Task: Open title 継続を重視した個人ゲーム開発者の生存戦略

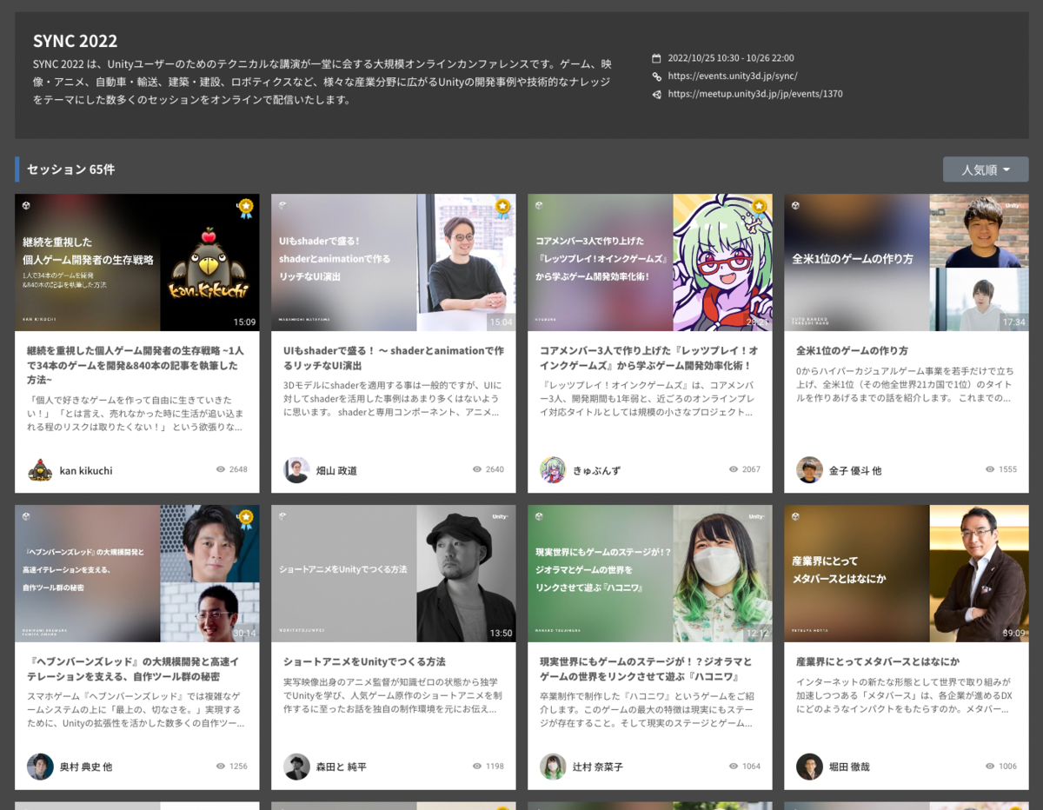Action: (x=136, y=365)
